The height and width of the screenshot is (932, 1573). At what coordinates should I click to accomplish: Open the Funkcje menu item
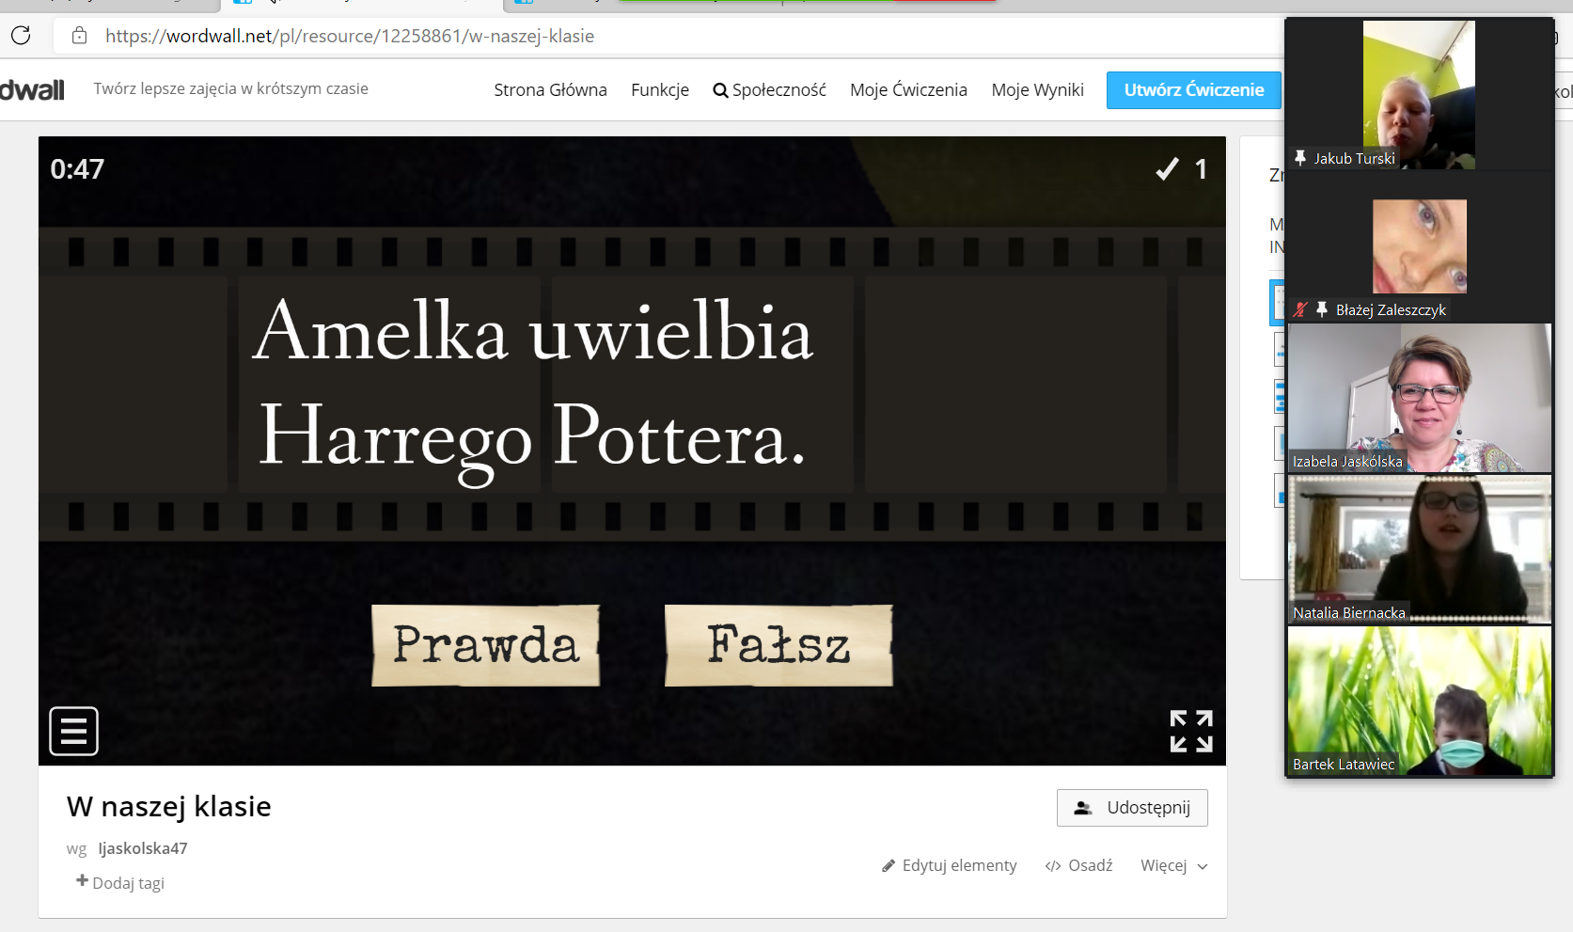pyautogui.click(x=660, y=90)
